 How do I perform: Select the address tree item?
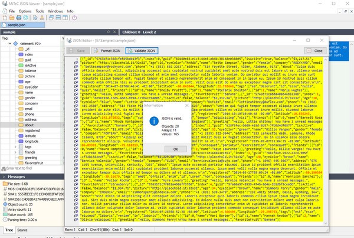click(x=31, y=119)
